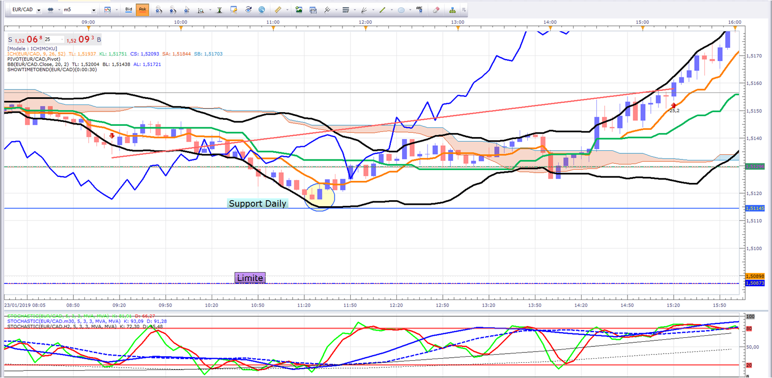Open the toolbar overflow options arrow

pyautogui.click(x=464, y=10)
